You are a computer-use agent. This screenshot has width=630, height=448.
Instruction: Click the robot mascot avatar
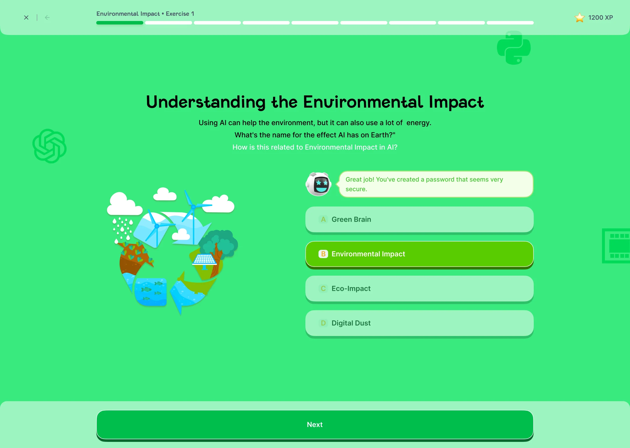point(318,184)
